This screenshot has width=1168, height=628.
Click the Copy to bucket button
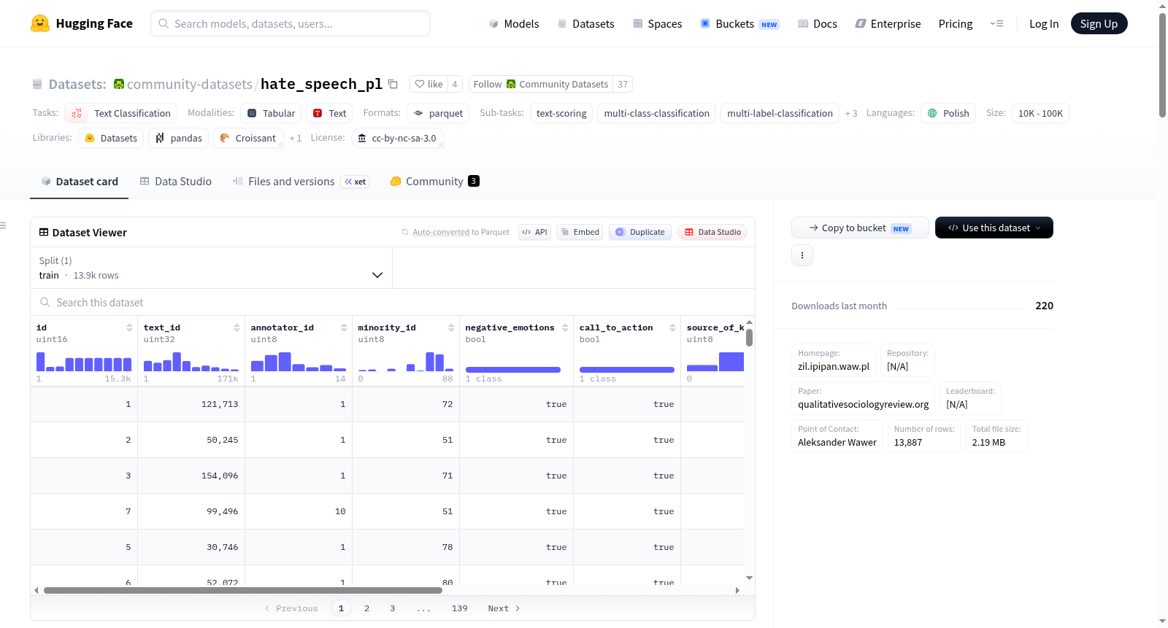tap(860, 228)
